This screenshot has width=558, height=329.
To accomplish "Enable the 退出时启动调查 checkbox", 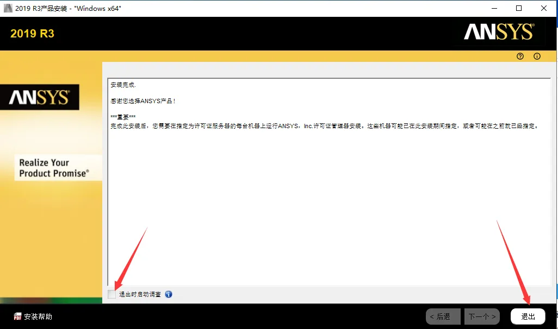I will (111, 294).
